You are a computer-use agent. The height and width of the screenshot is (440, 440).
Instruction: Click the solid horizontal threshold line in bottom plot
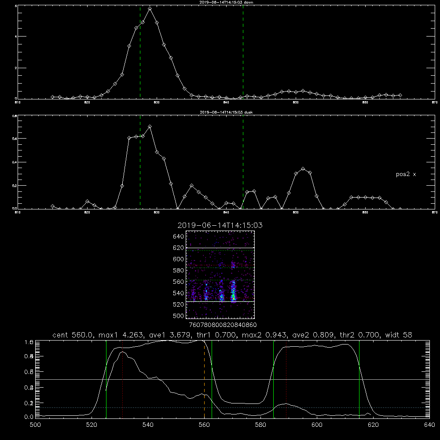232,380
